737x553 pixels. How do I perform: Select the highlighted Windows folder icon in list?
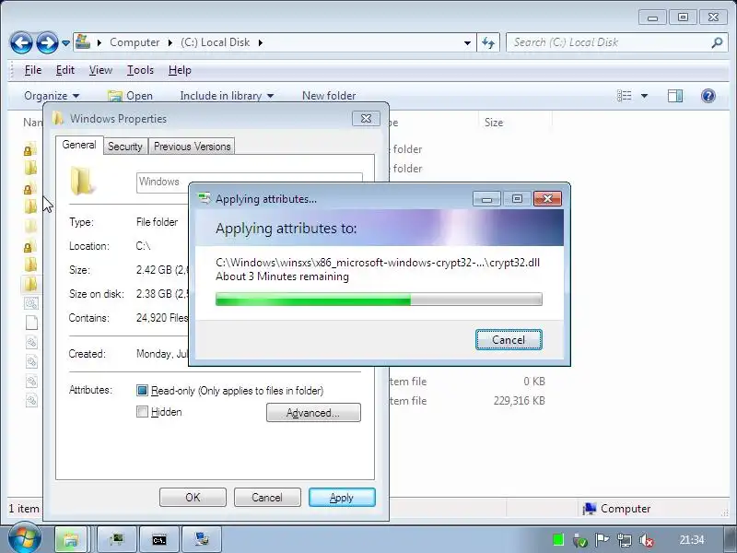click(30, 284)
